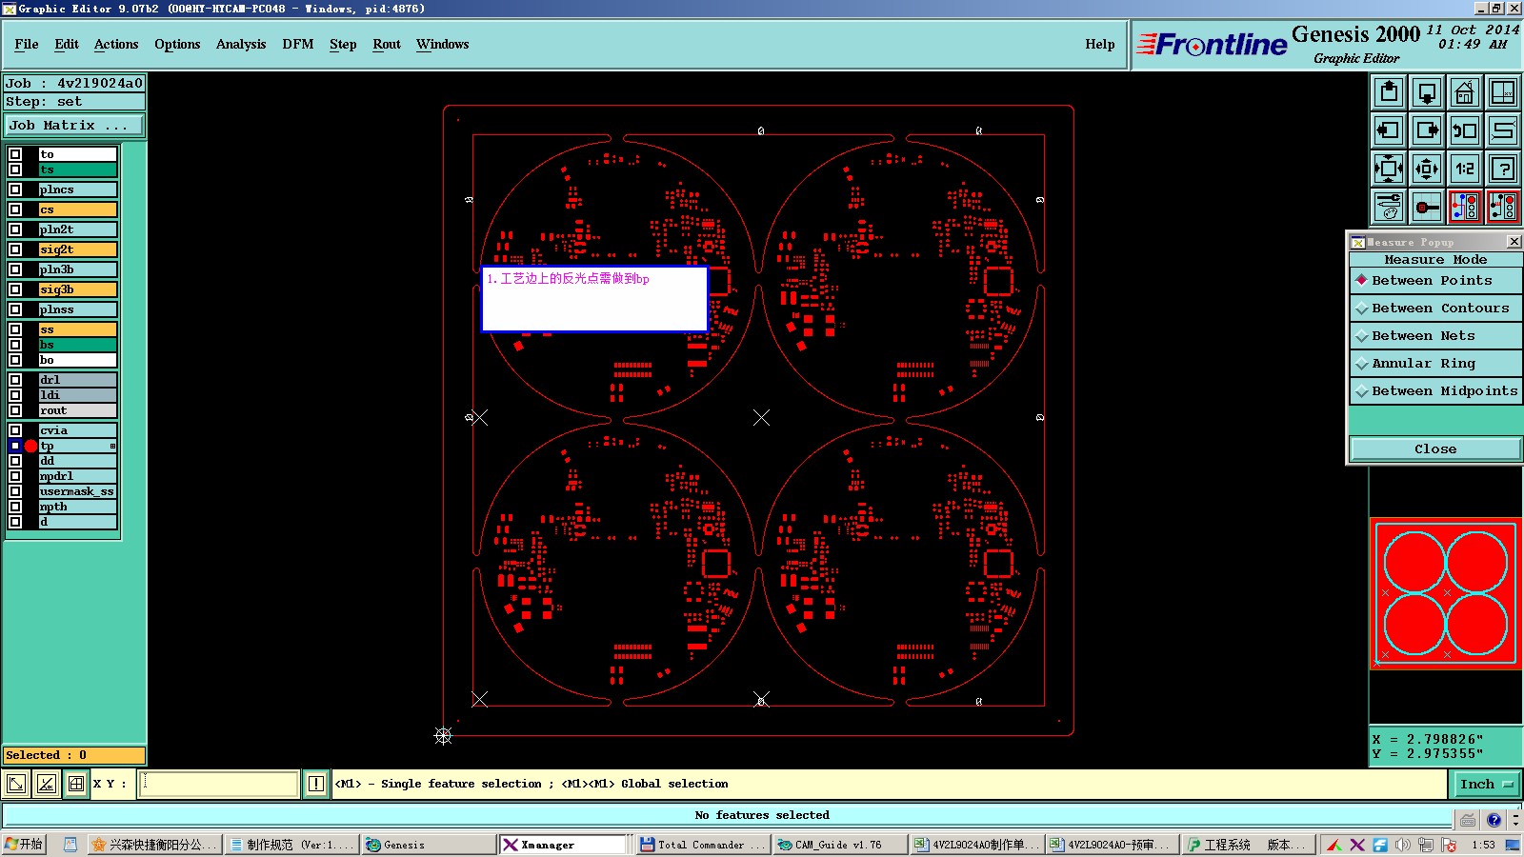This screenshot has width=1524, height=857.
Task: Open the Help menu
Action: coord(1100,45)
